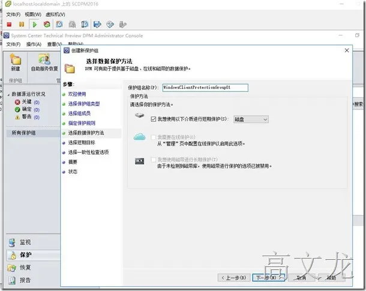
Task: Click the 选择短期目标 step text
Action: click(82, 142)
